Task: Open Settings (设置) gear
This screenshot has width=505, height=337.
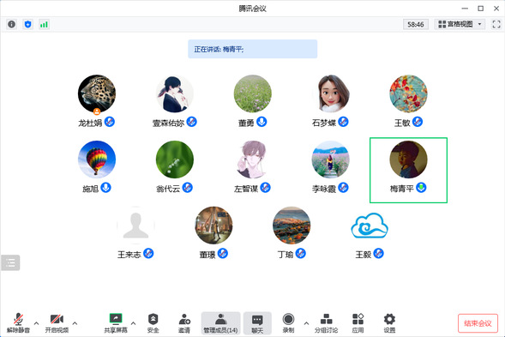Action: tap(389, 323)
